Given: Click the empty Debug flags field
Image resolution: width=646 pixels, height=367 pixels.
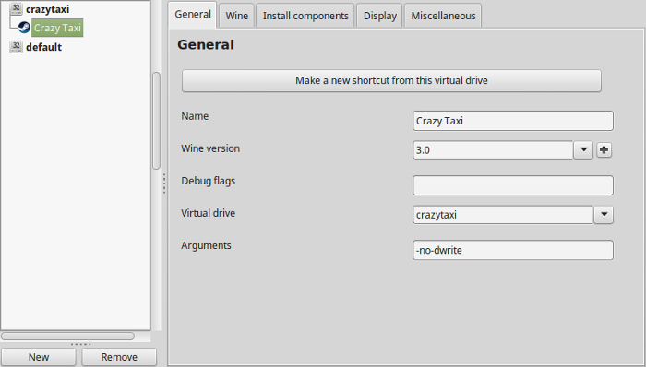Looking at the screenshot, I should click(x=513, y=185).
